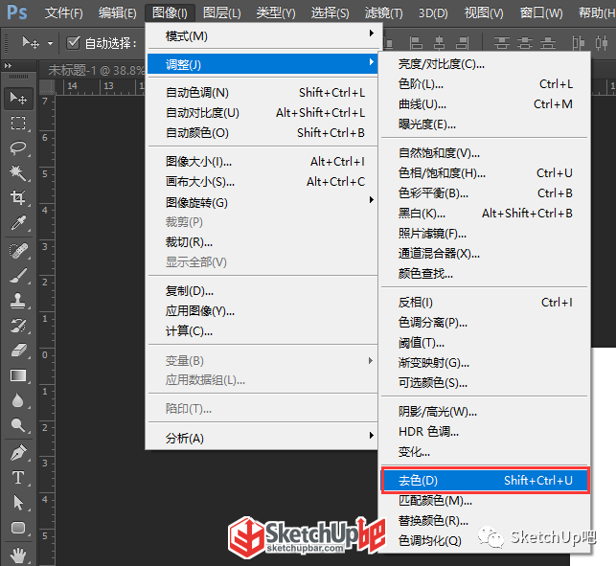Select the Pen tool
The width and height of the screenshot is (616, 566).
coord(18,453)
